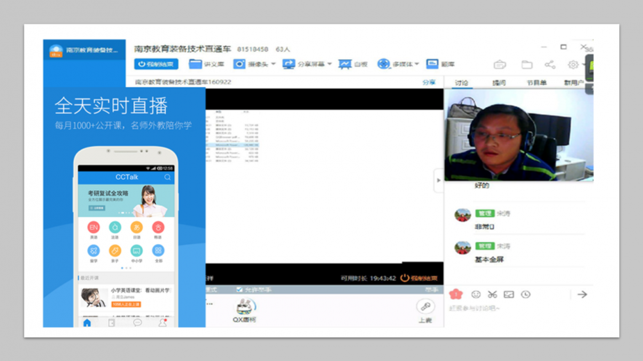This screenshot has height=361, width=643.
Task: Click the share icon in title bar
Action: [550, 64]
